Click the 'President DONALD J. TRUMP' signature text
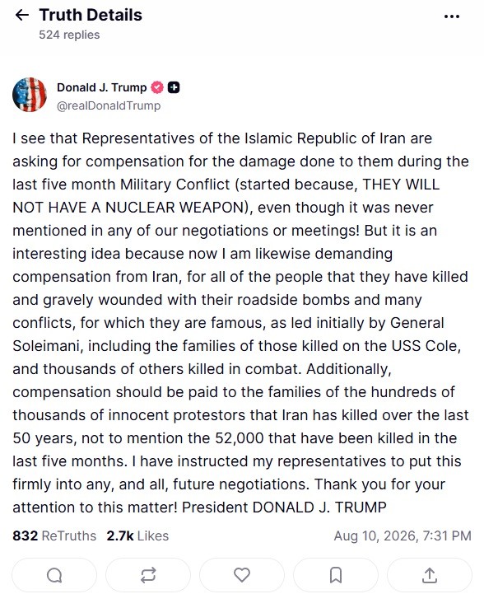The width and height of the screenshot is (484, 608). (284, 507)
